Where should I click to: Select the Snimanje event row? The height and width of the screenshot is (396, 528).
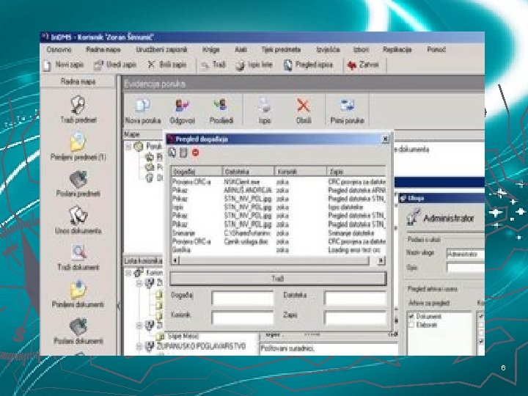[x=279, y=233]
